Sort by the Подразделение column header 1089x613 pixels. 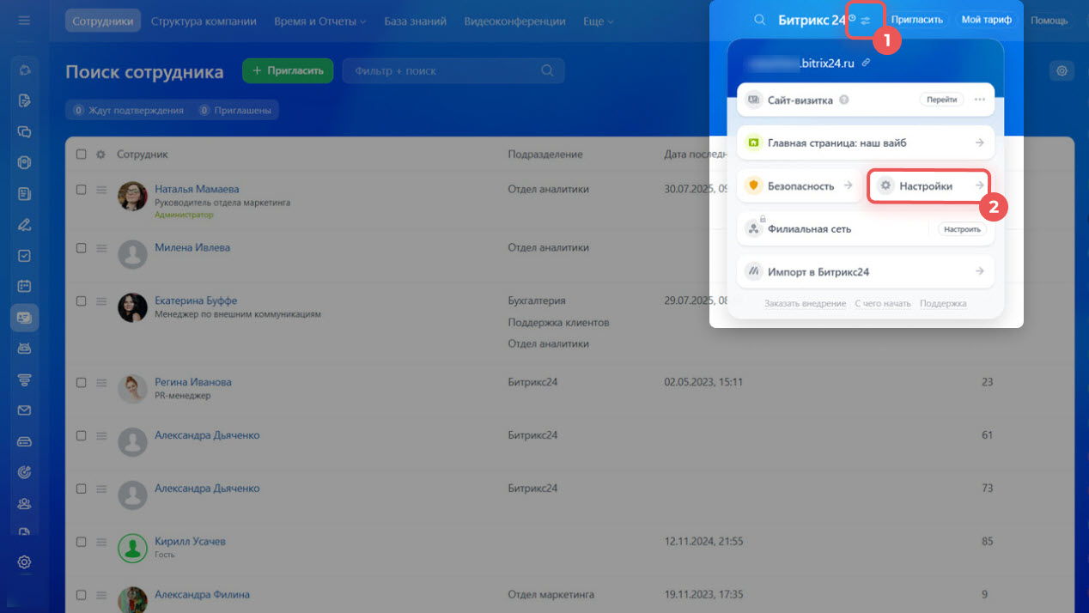[545, 155]
